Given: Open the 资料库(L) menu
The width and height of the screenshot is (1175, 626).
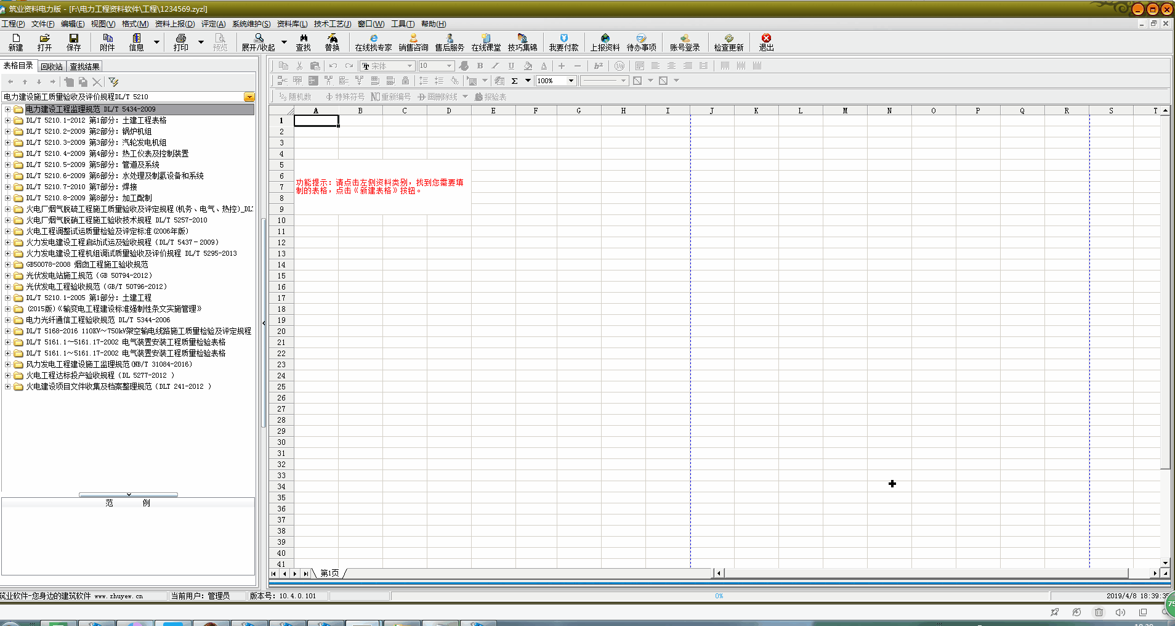Looking at the screenshot, I should (292, 24).
